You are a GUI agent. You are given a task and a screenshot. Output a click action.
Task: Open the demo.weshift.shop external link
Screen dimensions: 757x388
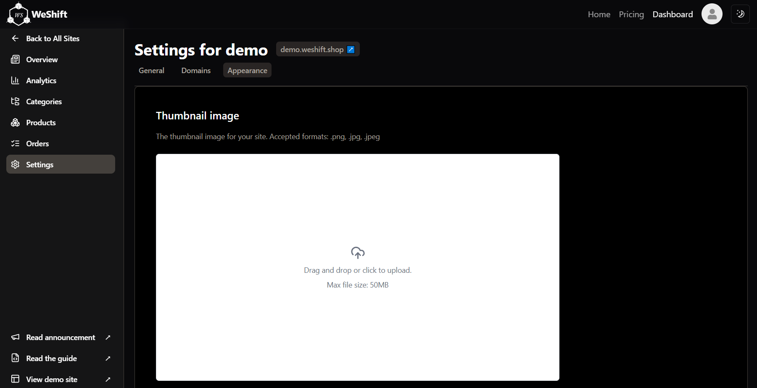318,49
